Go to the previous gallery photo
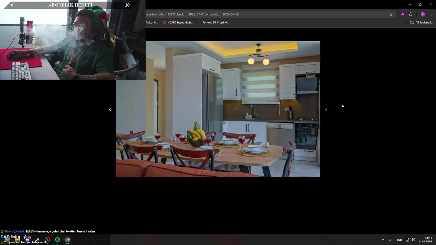This screenshot has width=436, height=245. (110, 109)
